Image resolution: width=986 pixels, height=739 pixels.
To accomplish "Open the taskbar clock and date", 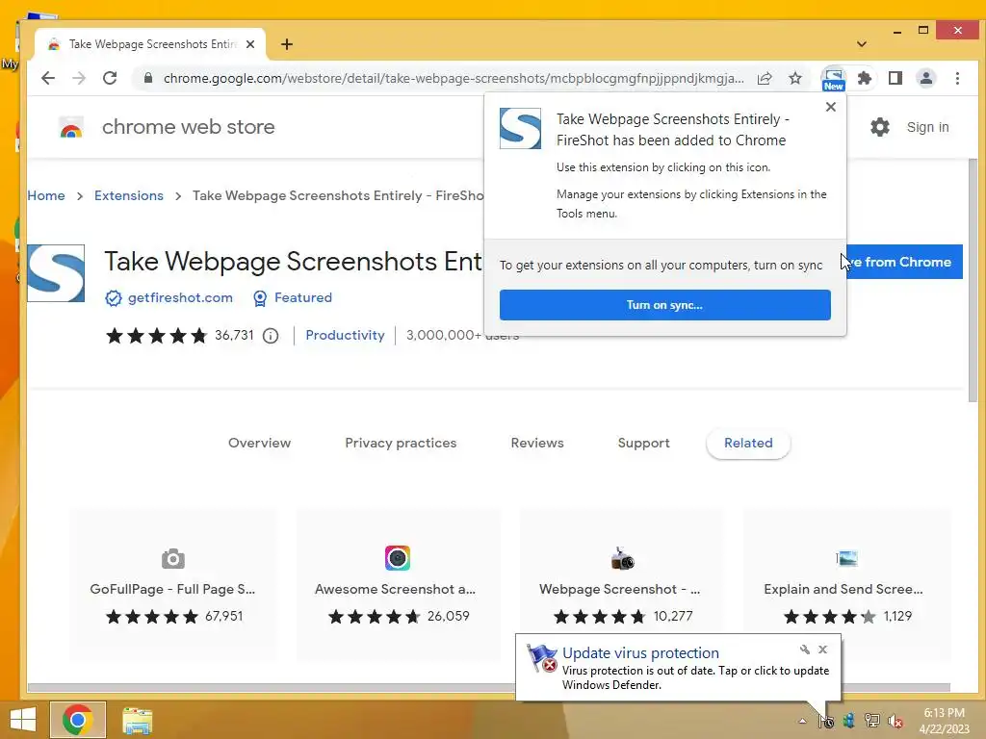I will [x=944, y=721].
